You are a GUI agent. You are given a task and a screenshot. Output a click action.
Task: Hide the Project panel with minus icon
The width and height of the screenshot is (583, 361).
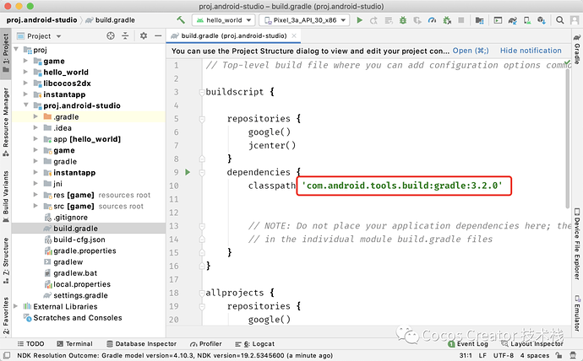point(158,35)
